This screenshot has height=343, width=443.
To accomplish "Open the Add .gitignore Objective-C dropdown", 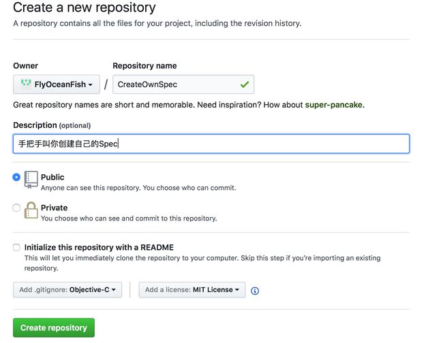I will pos(67,290).
